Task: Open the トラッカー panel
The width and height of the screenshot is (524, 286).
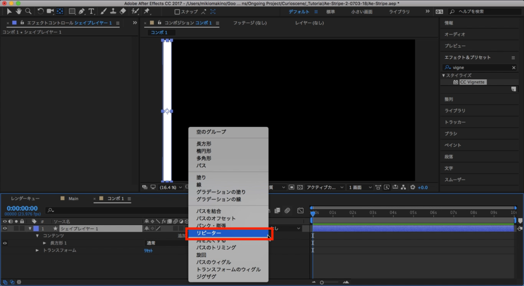Action: pyautogui.click(x=455, y=122)
